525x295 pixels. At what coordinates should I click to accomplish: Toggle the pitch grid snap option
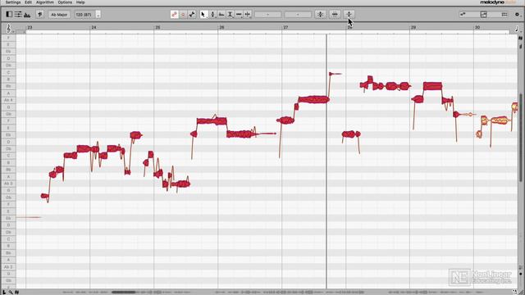463,15
